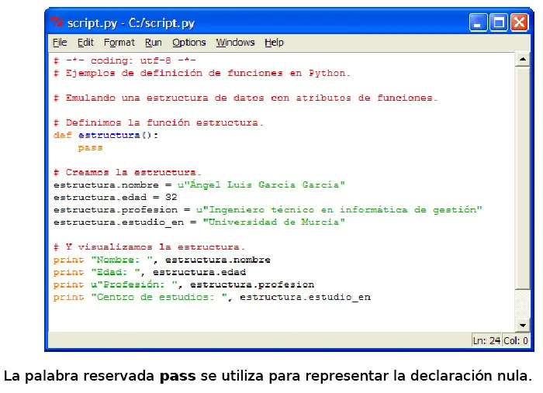The image size is (543, 393).
Task: Click the scrollbar up arrow
Action: click(523, 60)
